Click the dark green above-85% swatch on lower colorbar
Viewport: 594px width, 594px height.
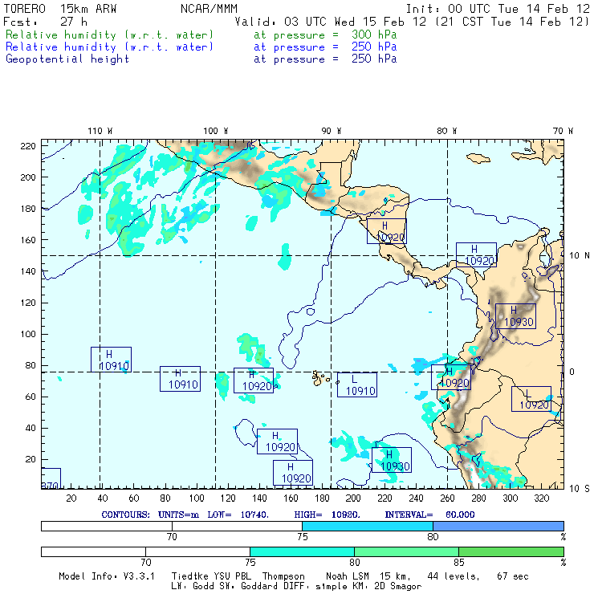tap(511, 551)
